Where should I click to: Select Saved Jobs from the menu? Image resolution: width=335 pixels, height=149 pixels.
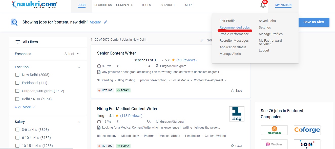(x=267, y=21)
